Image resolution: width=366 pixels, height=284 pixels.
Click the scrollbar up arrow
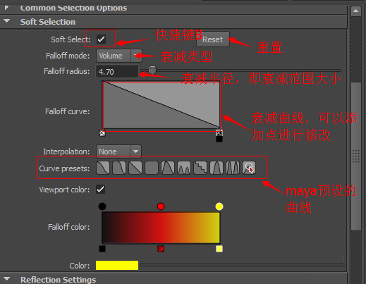356,11
